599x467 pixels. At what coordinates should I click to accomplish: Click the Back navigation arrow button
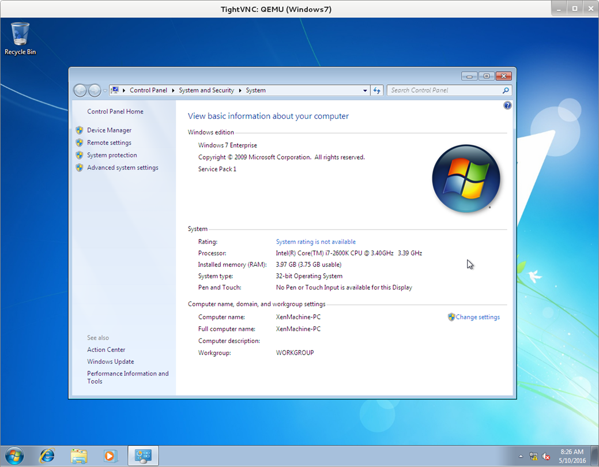(81, 91)
